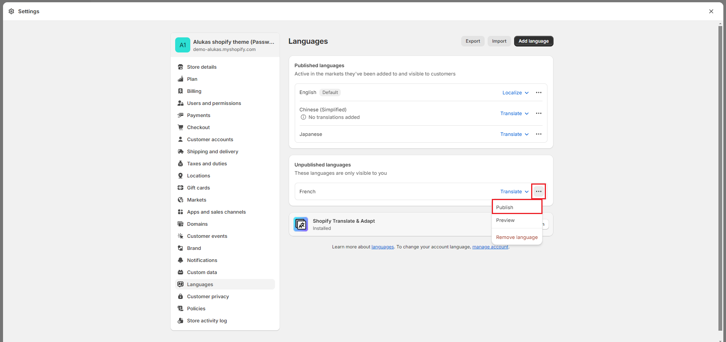This screenshot has height=342, width=726.
Task: Click the Checkout cart icon
Action: (180, 128)
